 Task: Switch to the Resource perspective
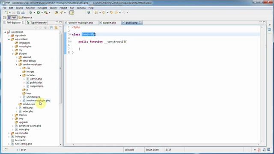(x=25, y=18)
